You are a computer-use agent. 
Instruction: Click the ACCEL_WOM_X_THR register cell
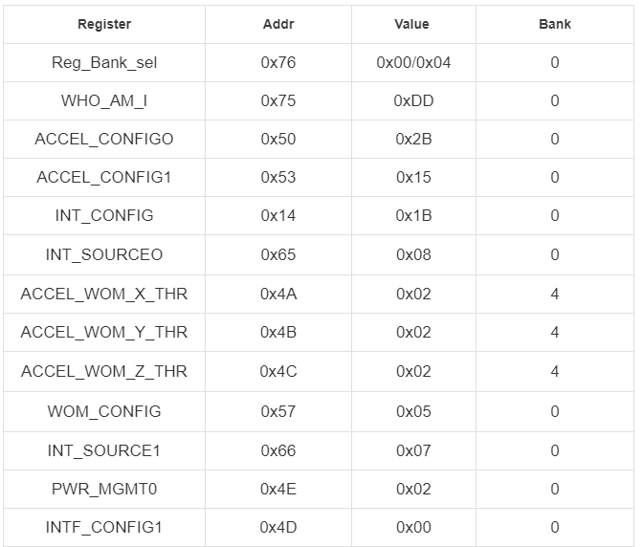coord(104,295)
